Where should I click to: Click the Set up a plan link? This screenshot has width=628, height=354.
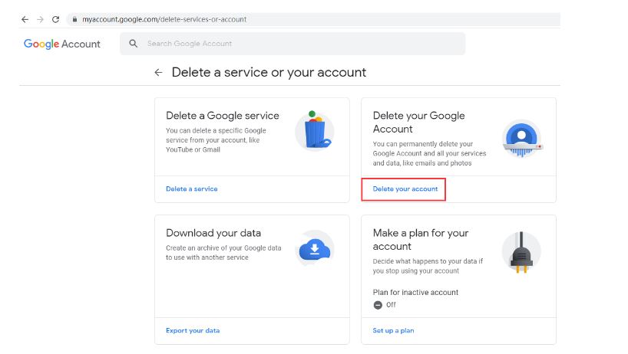point(393,330)
